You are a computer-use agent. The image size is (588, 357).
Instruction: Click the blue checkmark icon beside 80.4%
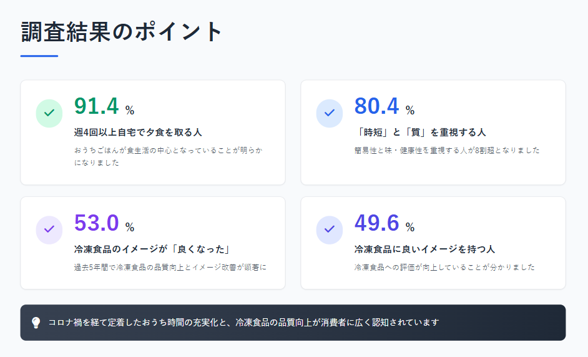pyautogui.click(x=330, y=113)
